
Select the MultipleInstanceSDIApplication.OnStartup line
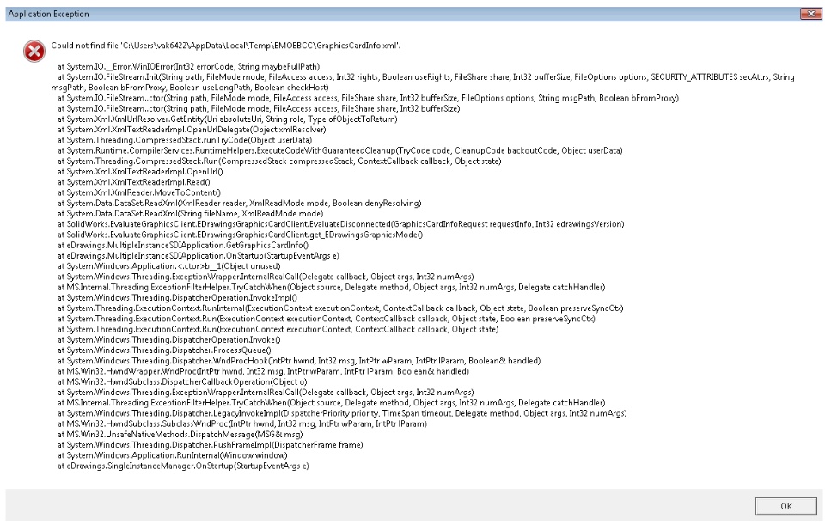[x=199, y=256]
